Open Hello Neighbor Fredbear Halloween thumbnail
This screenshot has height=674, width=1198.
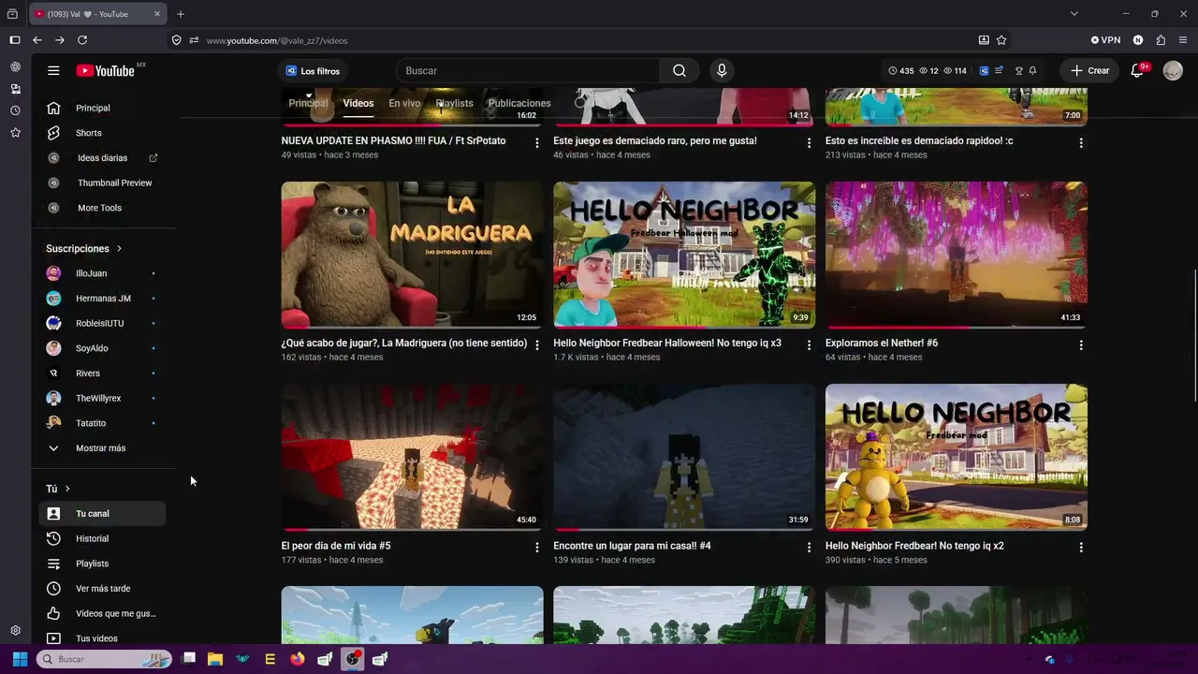pos(684,255)
